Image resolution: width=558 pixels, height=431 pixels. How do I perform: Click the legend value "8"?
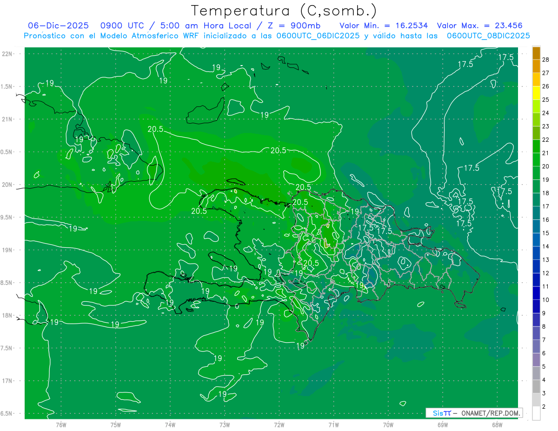544,327
